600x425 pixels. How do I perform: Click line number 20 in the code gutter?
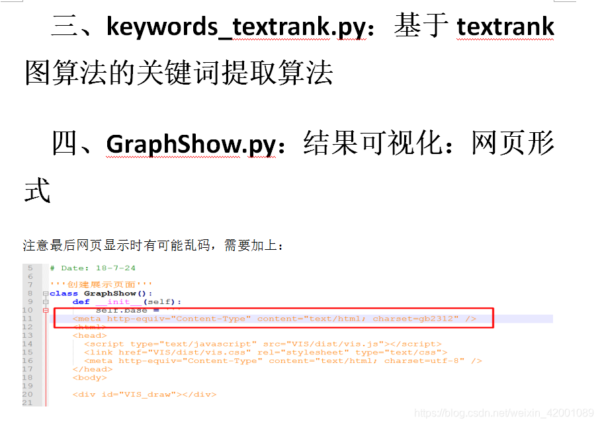point(28,395)
